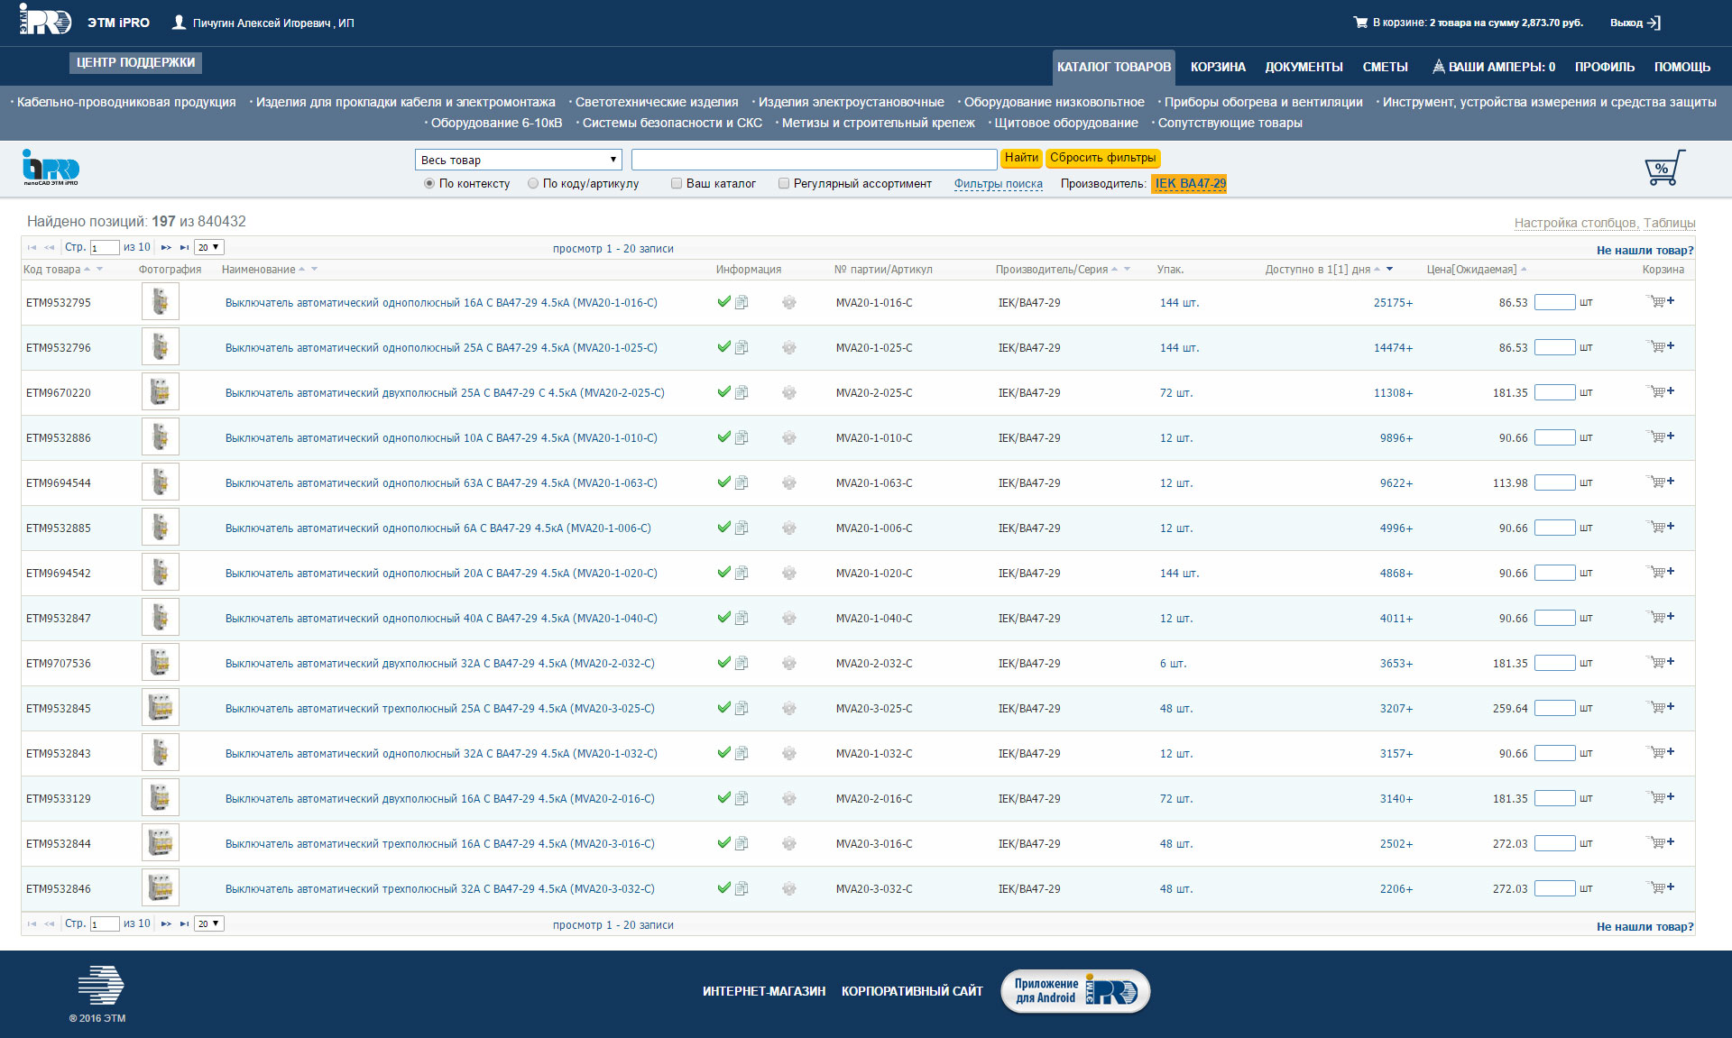This screenshot has height=1038, width=1732.
Task: Select the 'По коду/артикулу' radio button
Action: pos(533,183)
